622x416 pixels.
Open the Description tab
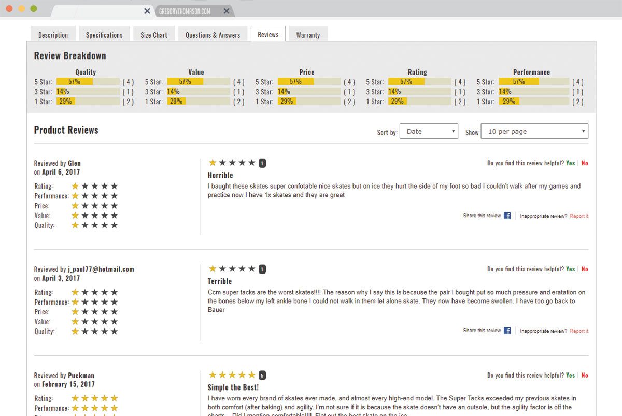53,35
